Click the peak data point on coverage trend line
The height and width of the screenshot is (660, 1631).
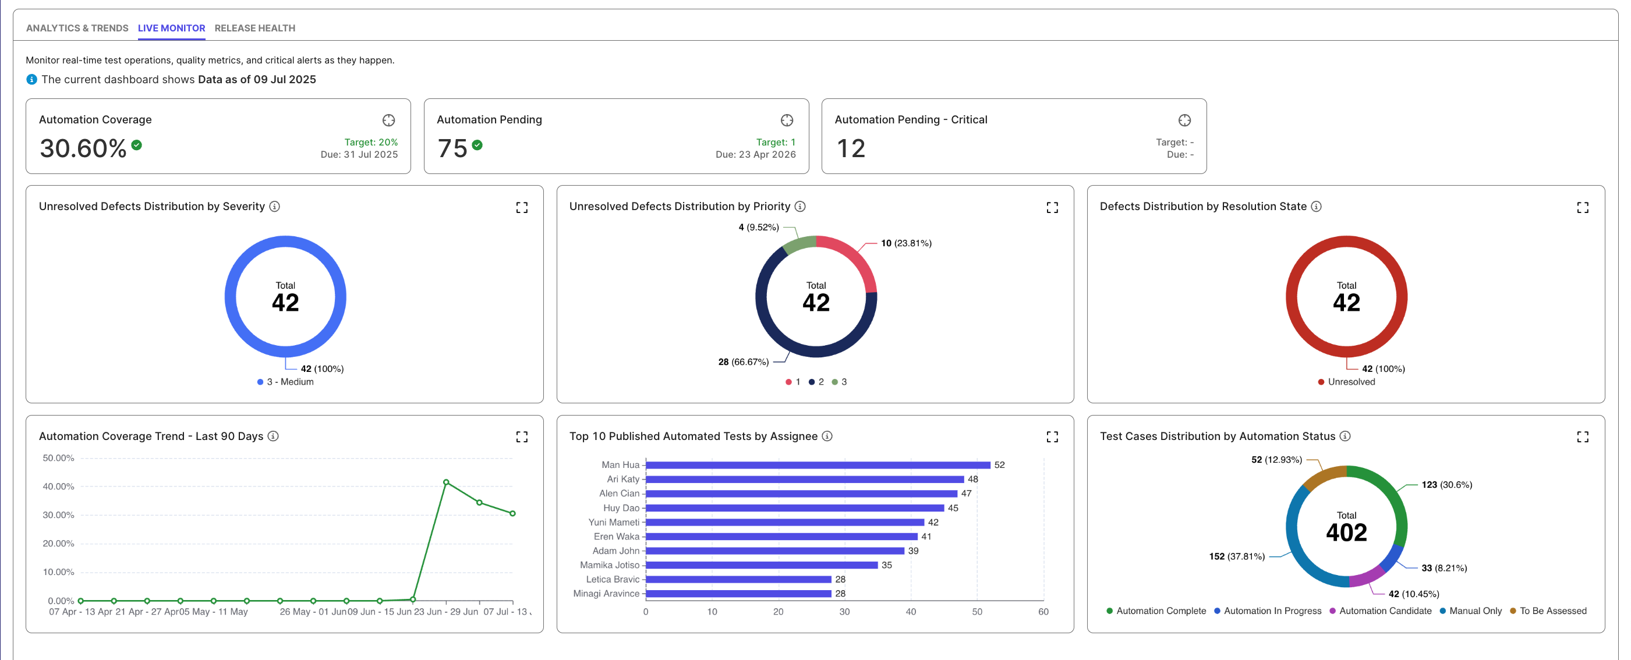pyautogui.click(x=445, y=482)
